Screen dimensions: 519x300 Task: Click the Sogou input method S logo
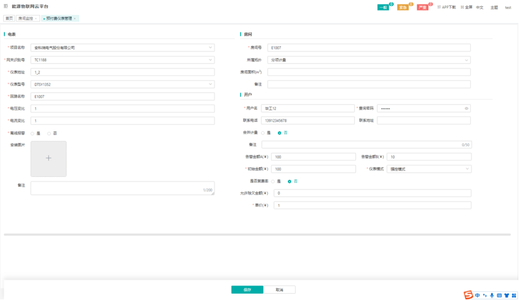468,295
